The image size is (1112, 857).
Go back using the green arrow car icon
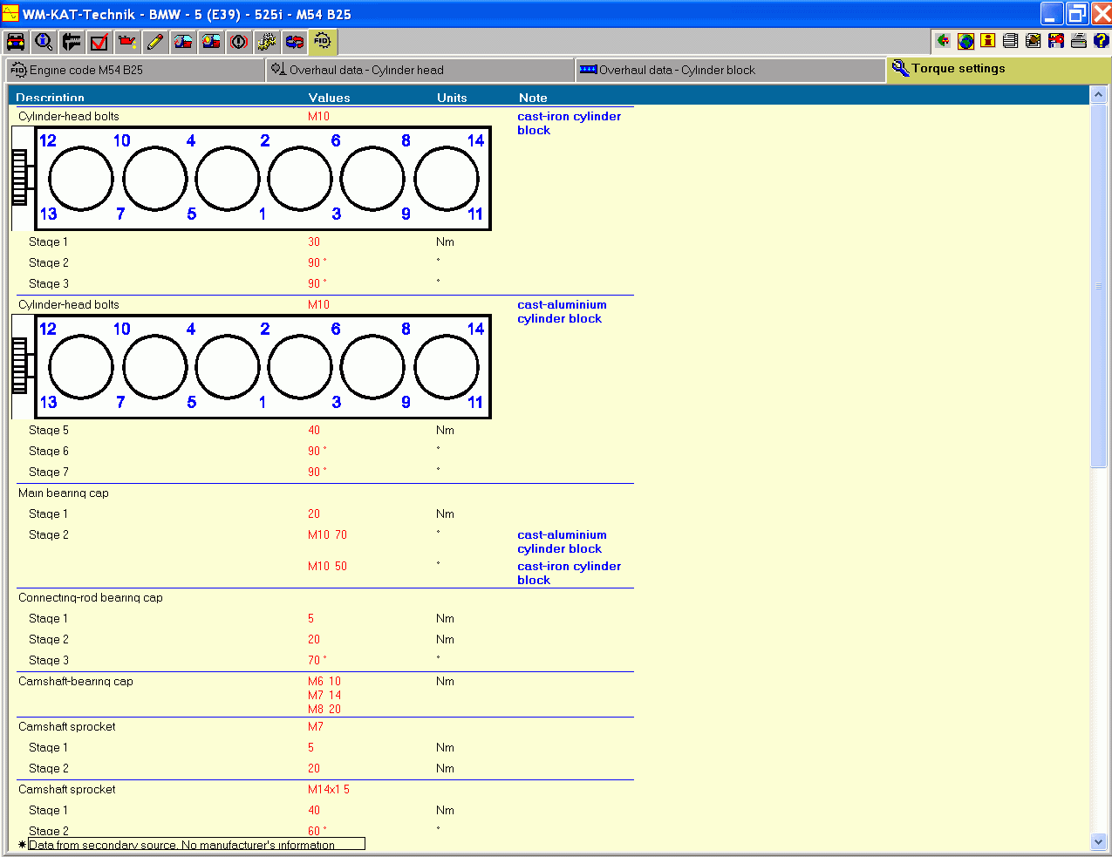944,40
